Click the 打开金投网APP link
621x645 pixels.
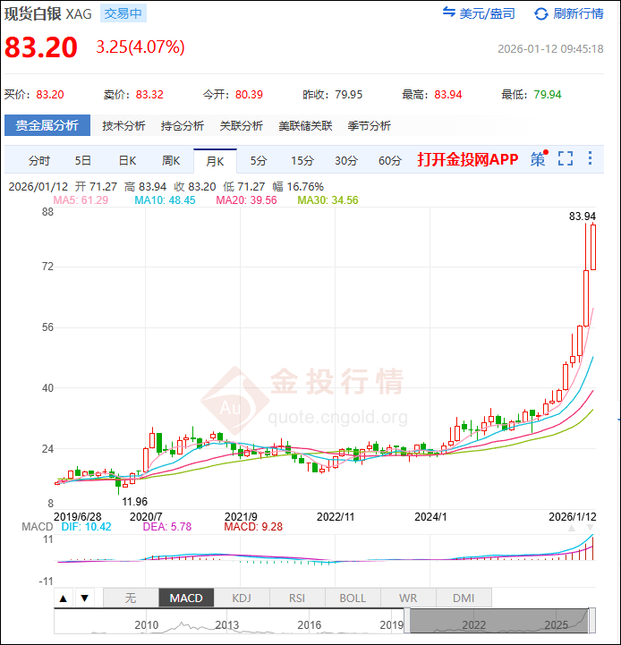467,160
